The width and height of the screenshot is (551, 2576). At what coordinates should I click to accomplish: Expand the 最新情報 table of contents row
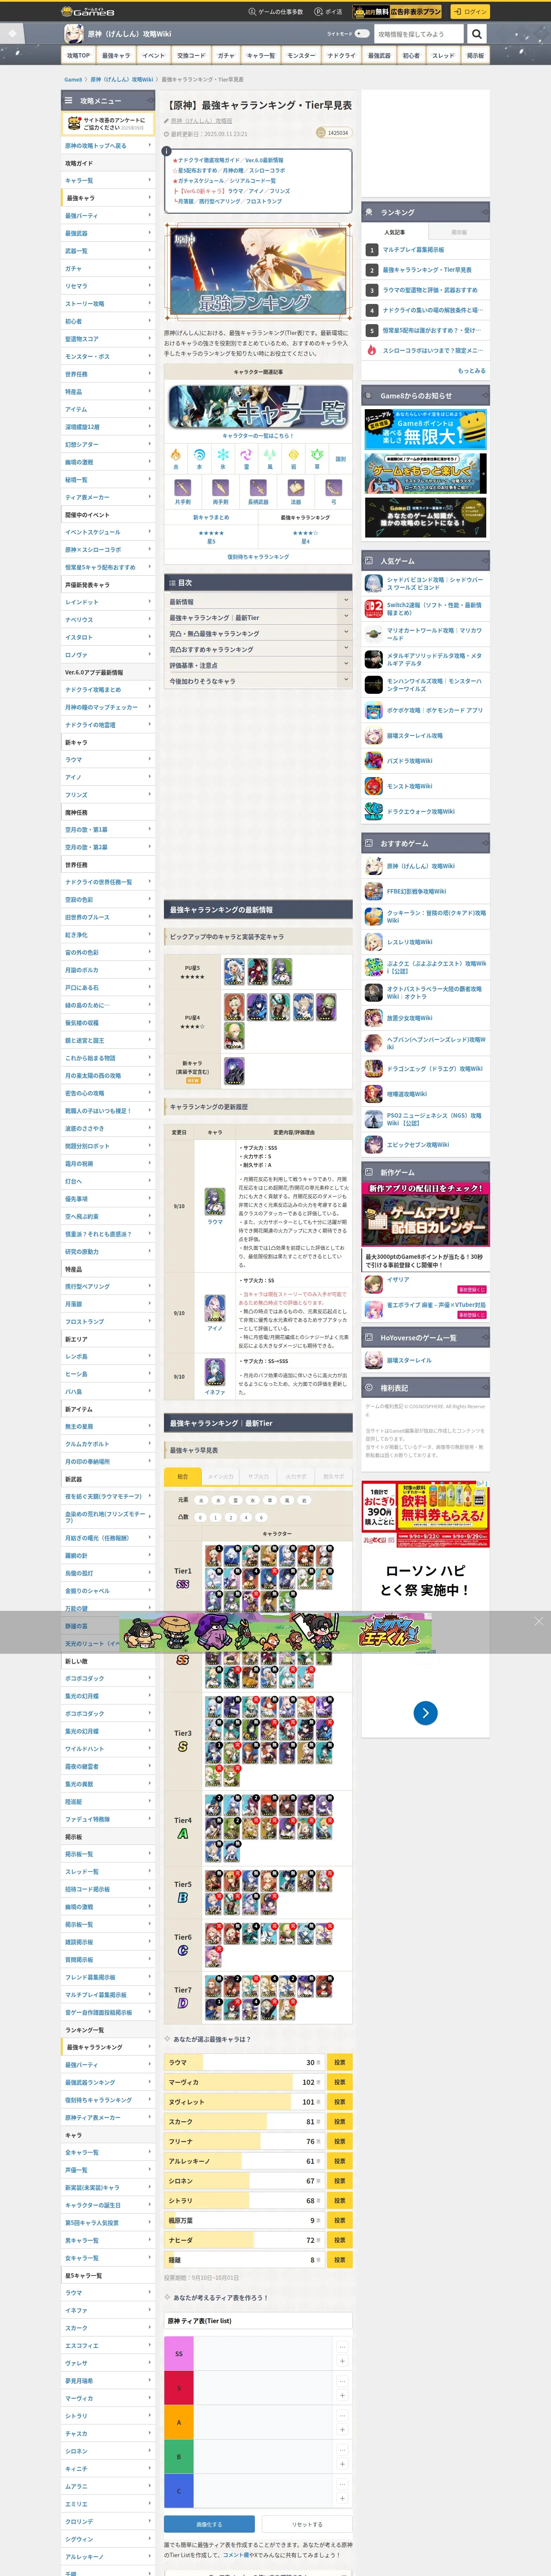(258, 602)
